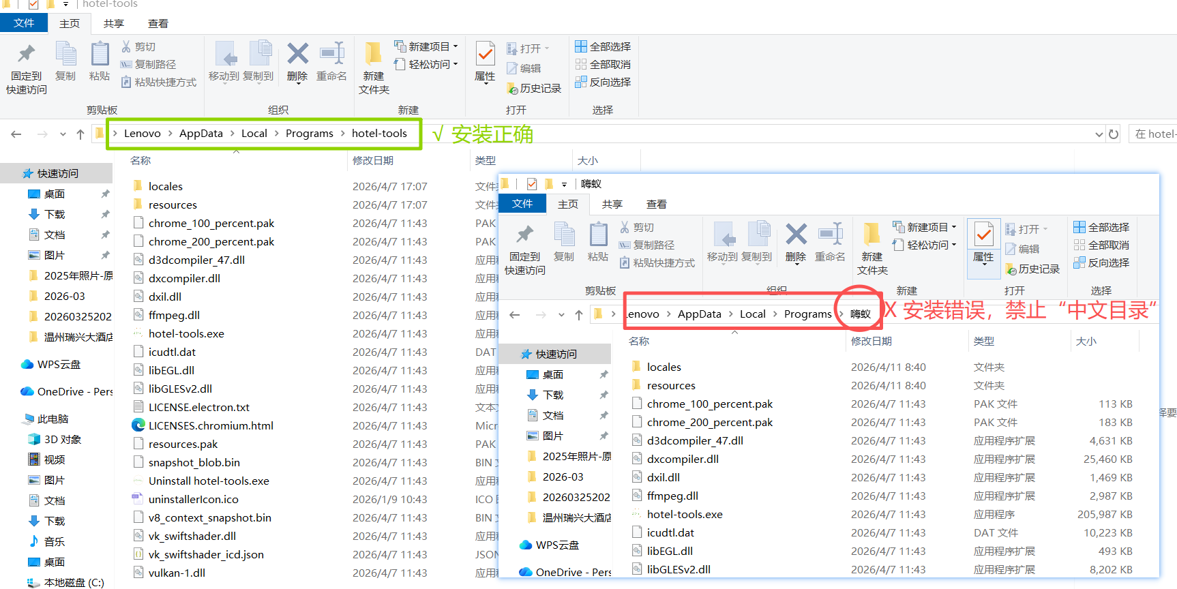Switch to View (查看) tab in hotel-tools window
Viewport: 1177px width, 589px height.
point(158,23)
